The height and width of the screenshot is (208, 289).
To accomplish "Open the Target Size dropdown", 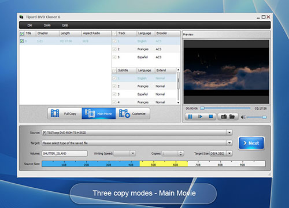I will pos(229,153).
